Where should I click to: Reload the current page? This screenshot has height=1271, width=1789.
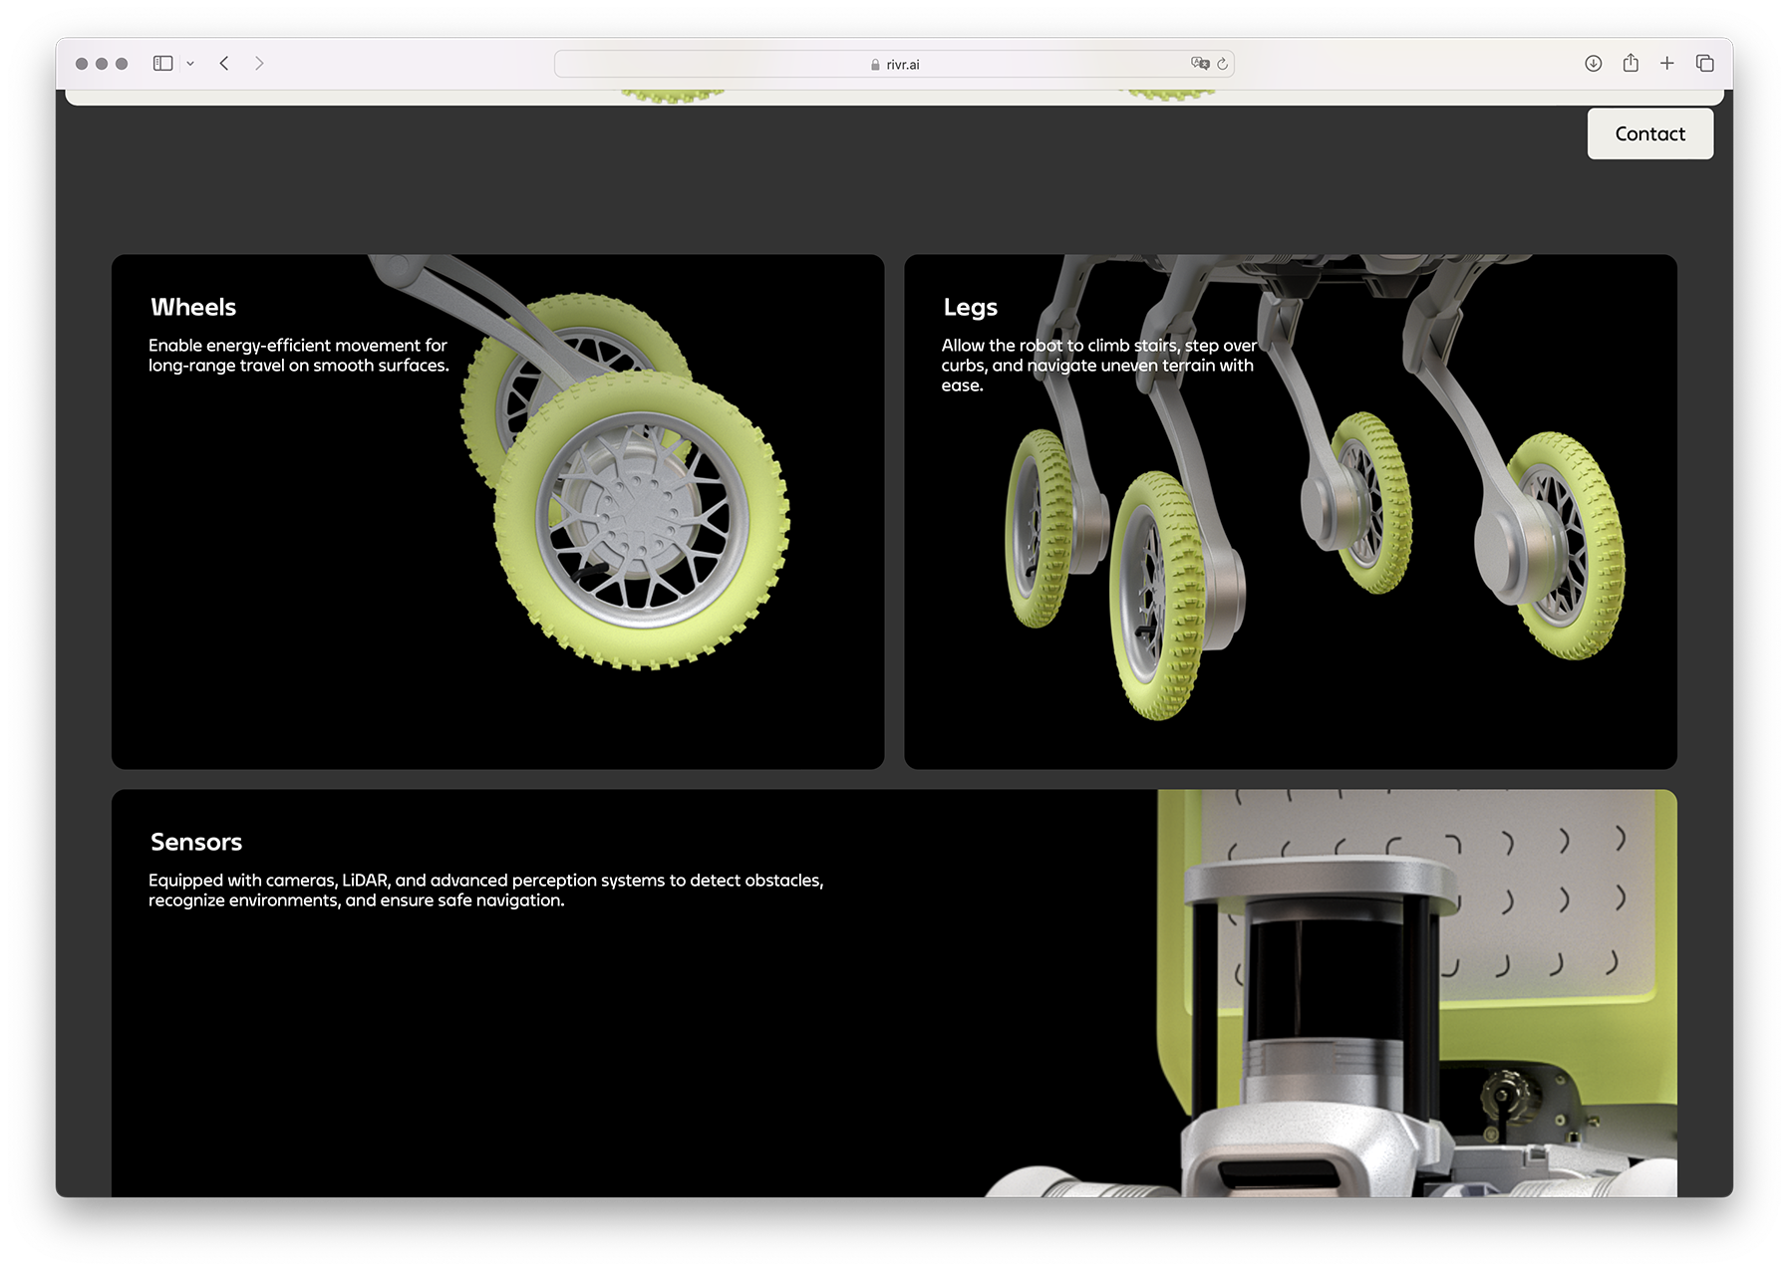tap(1222, 64)
